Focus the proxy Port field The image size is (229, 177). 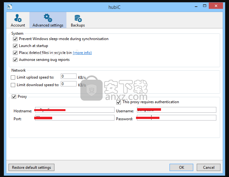[x=75, y=118]
